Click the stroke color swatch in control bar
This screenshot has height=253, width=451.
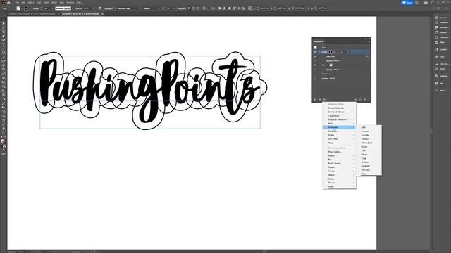[x=26, y=8]
